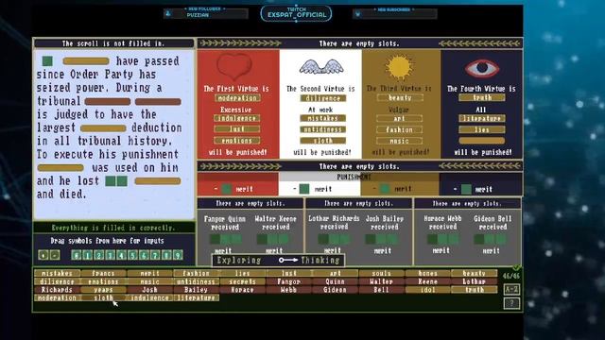Click green merit number slot in navy punishment column
Viewport: 605px width, 340px height.
(x=466, y=189)
